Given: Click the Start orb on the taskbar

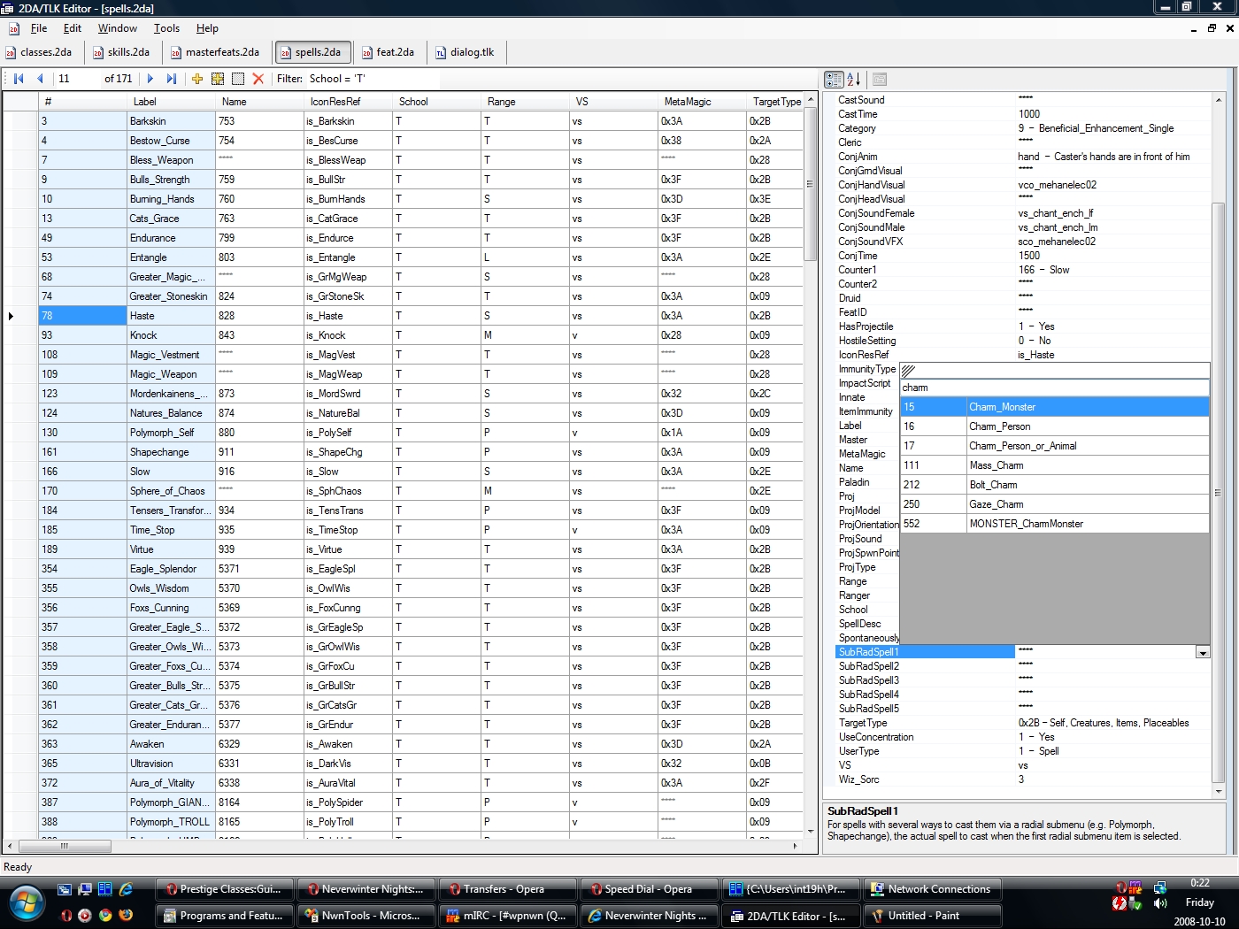Looking at the screenshot, I should [27, 903].
